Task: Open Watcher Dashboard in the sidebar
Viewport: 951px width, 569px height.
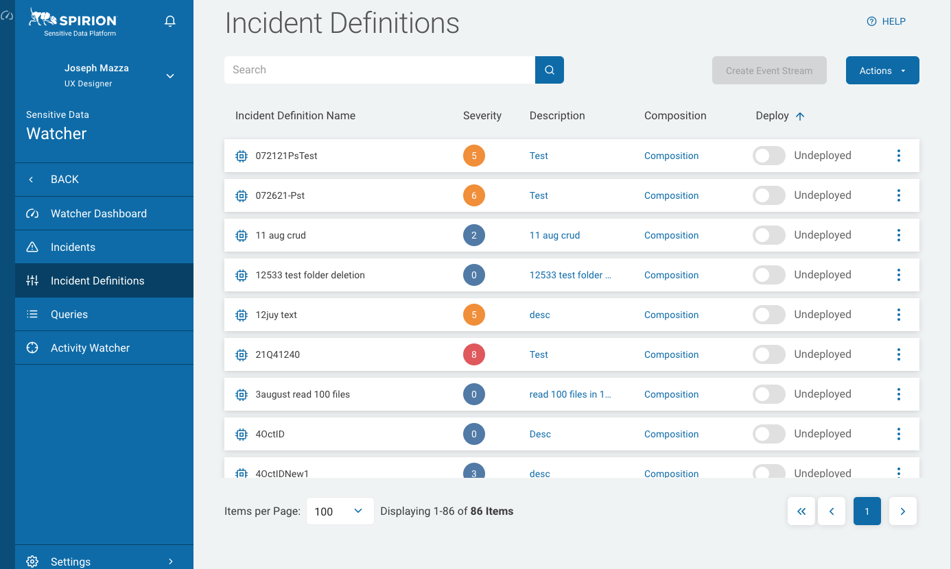Action: pos(98,213)
